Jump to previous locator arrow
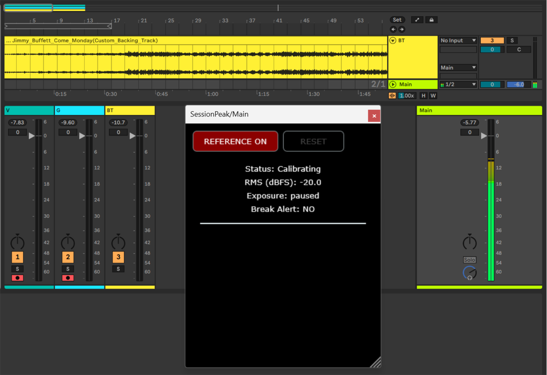 click(393, 29)
